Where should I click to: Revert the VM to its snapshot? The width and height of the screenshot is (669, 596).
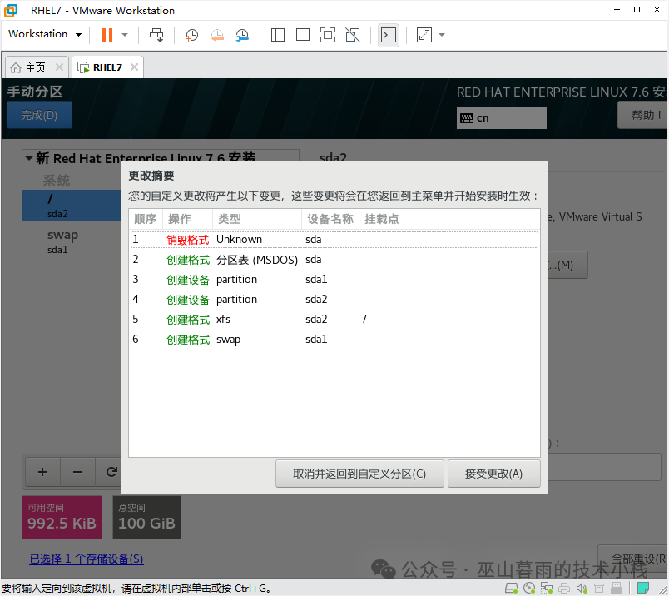pyautogui.click(x=217, y=34)
